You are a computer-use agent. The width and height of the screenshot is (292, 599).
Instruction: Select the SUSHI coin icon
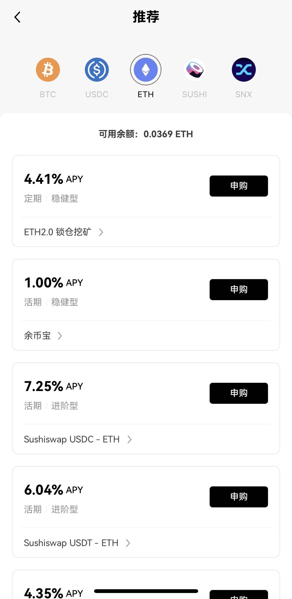point(195,70)
